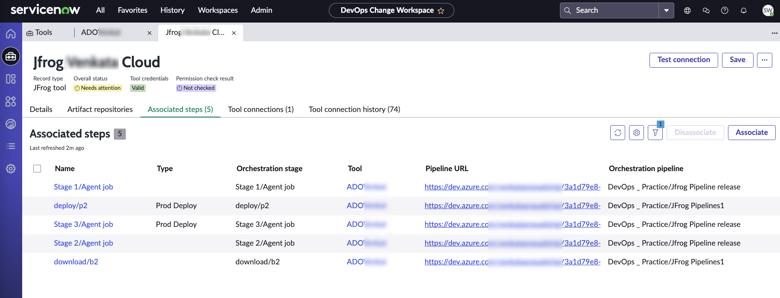Open the Admin menu

(x=261, y=10)
